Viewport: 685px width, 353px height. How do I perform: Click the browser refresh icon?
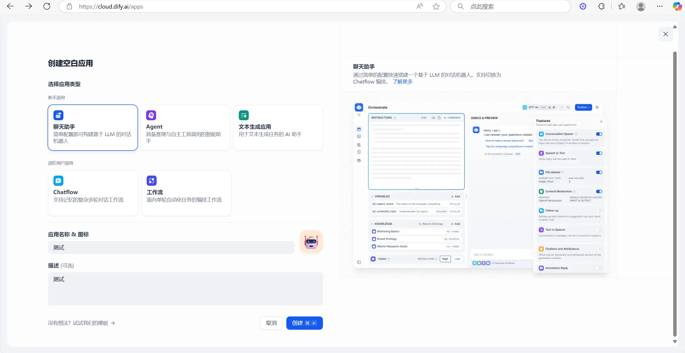[47, 6]
